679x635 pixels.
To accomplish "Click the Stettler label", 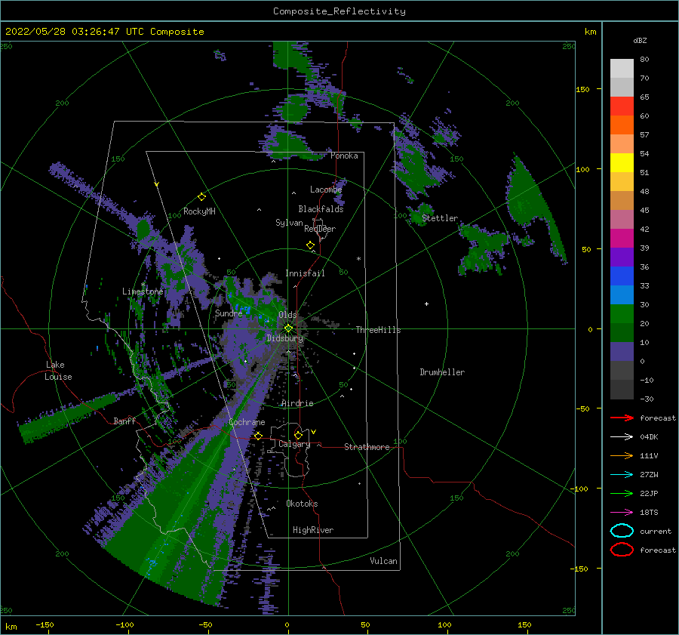I will click(x=440, y=218).
